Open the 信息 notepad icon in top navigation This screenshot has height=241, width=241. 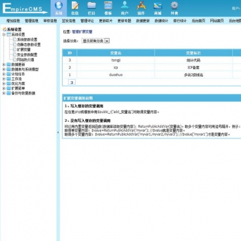(x=75, y=5)
